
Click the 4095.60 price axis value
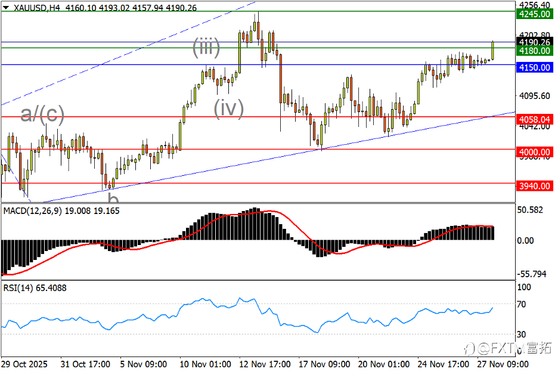pyautogui.click(x=535, y=96)
